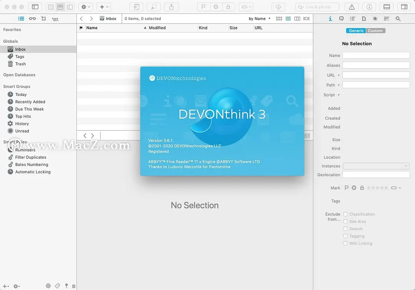Select the Filter Duplicates smart rule
The image size is (415, 290).
pyautogui.click(x=38, y=158)
